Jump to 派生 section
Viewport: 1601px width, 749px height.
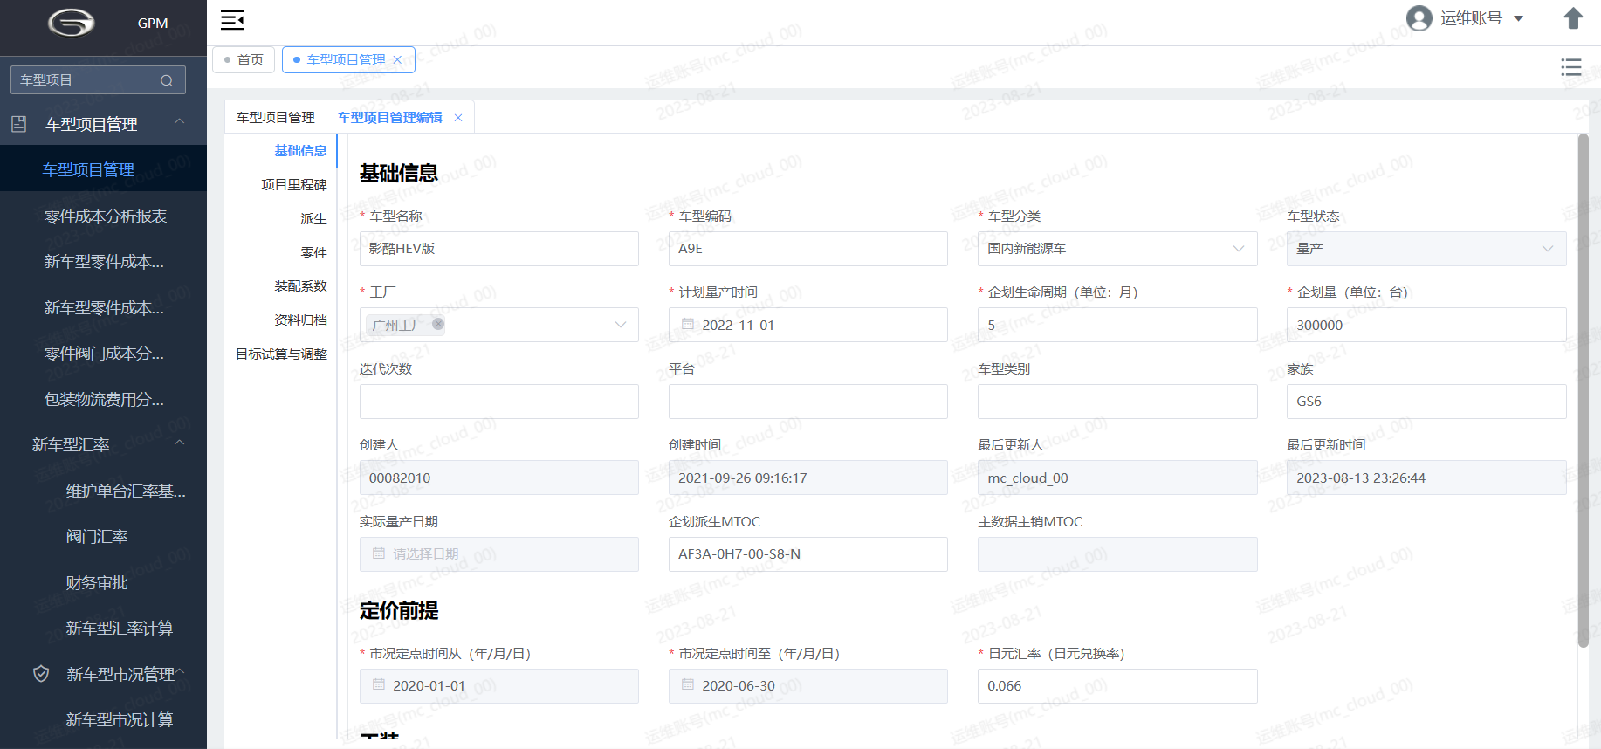tap(313, 219)
